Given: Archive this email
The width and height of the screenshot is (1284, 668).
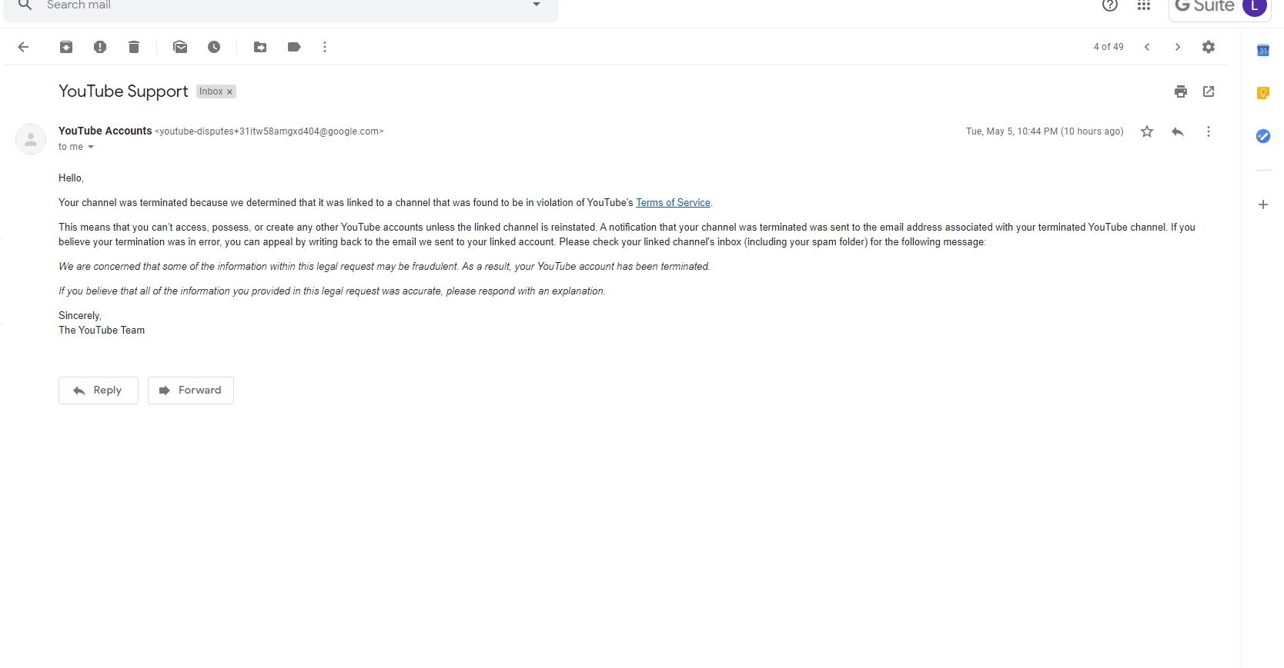Looking at the screenshot, I should pos(66,47).
